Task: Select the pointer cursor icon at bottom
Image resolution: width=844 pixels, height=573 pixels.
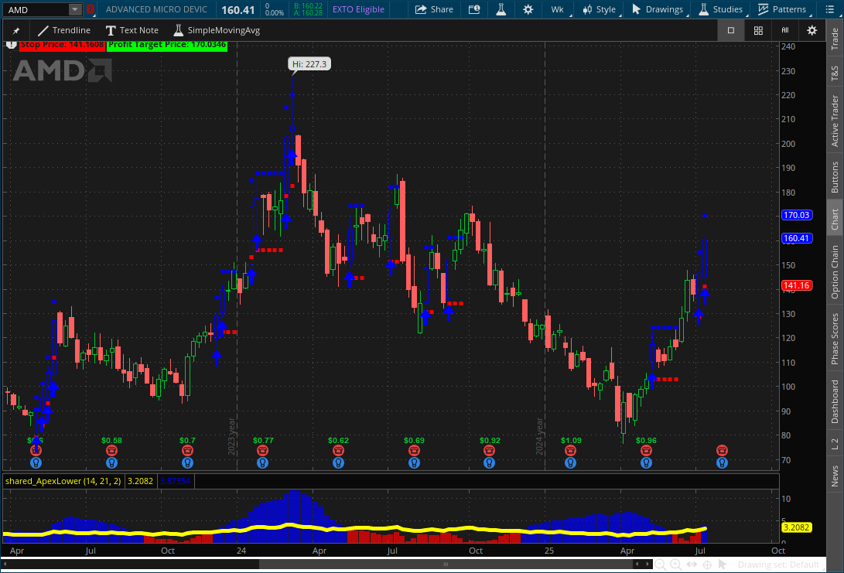Action: click(723, 564)
